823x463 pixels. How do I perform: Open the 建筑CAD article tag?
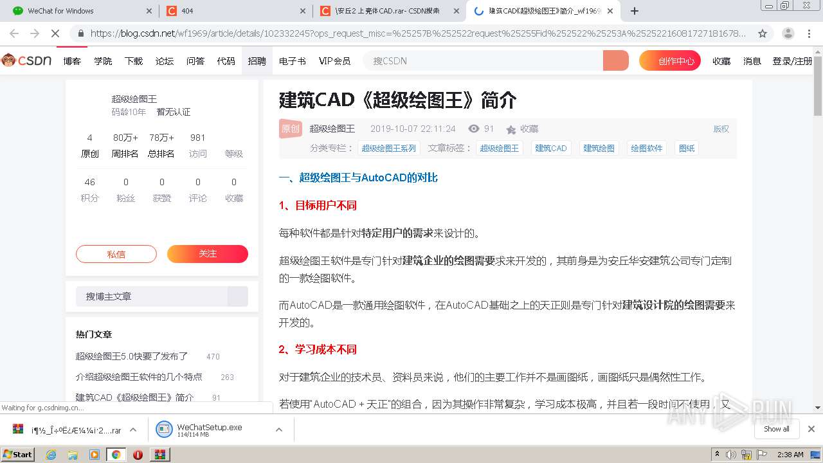click(551, 149)
